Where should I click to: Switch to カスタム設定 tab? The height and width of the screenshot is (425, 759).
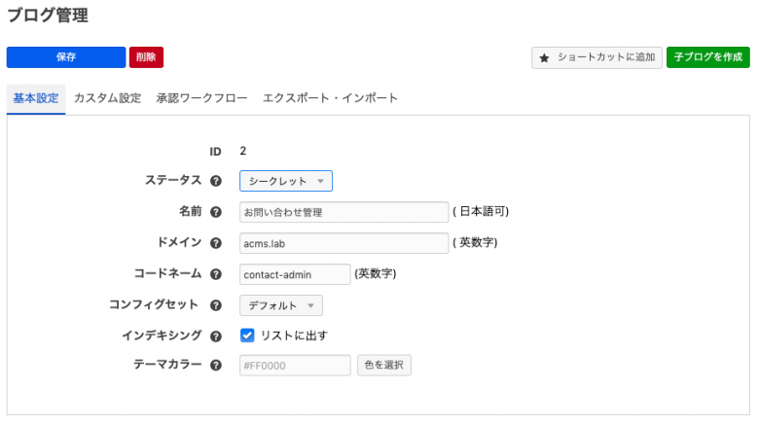coord(107,98)
